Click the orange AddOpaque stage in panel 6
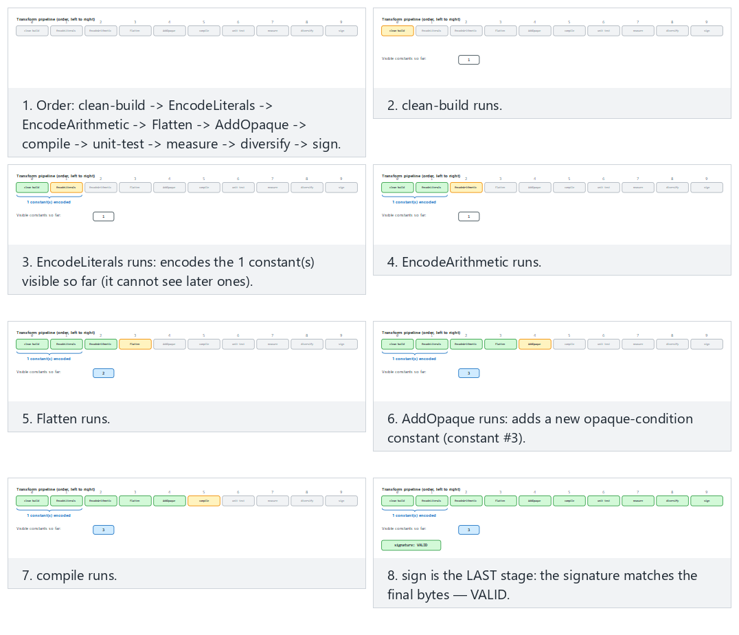Viewport: 739px width, 635px height. pos(535,344)
